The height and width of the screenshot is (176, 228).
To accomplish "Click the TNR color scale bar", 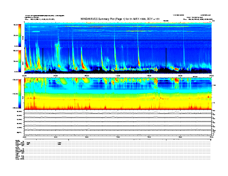I will [x=20, y=94].
